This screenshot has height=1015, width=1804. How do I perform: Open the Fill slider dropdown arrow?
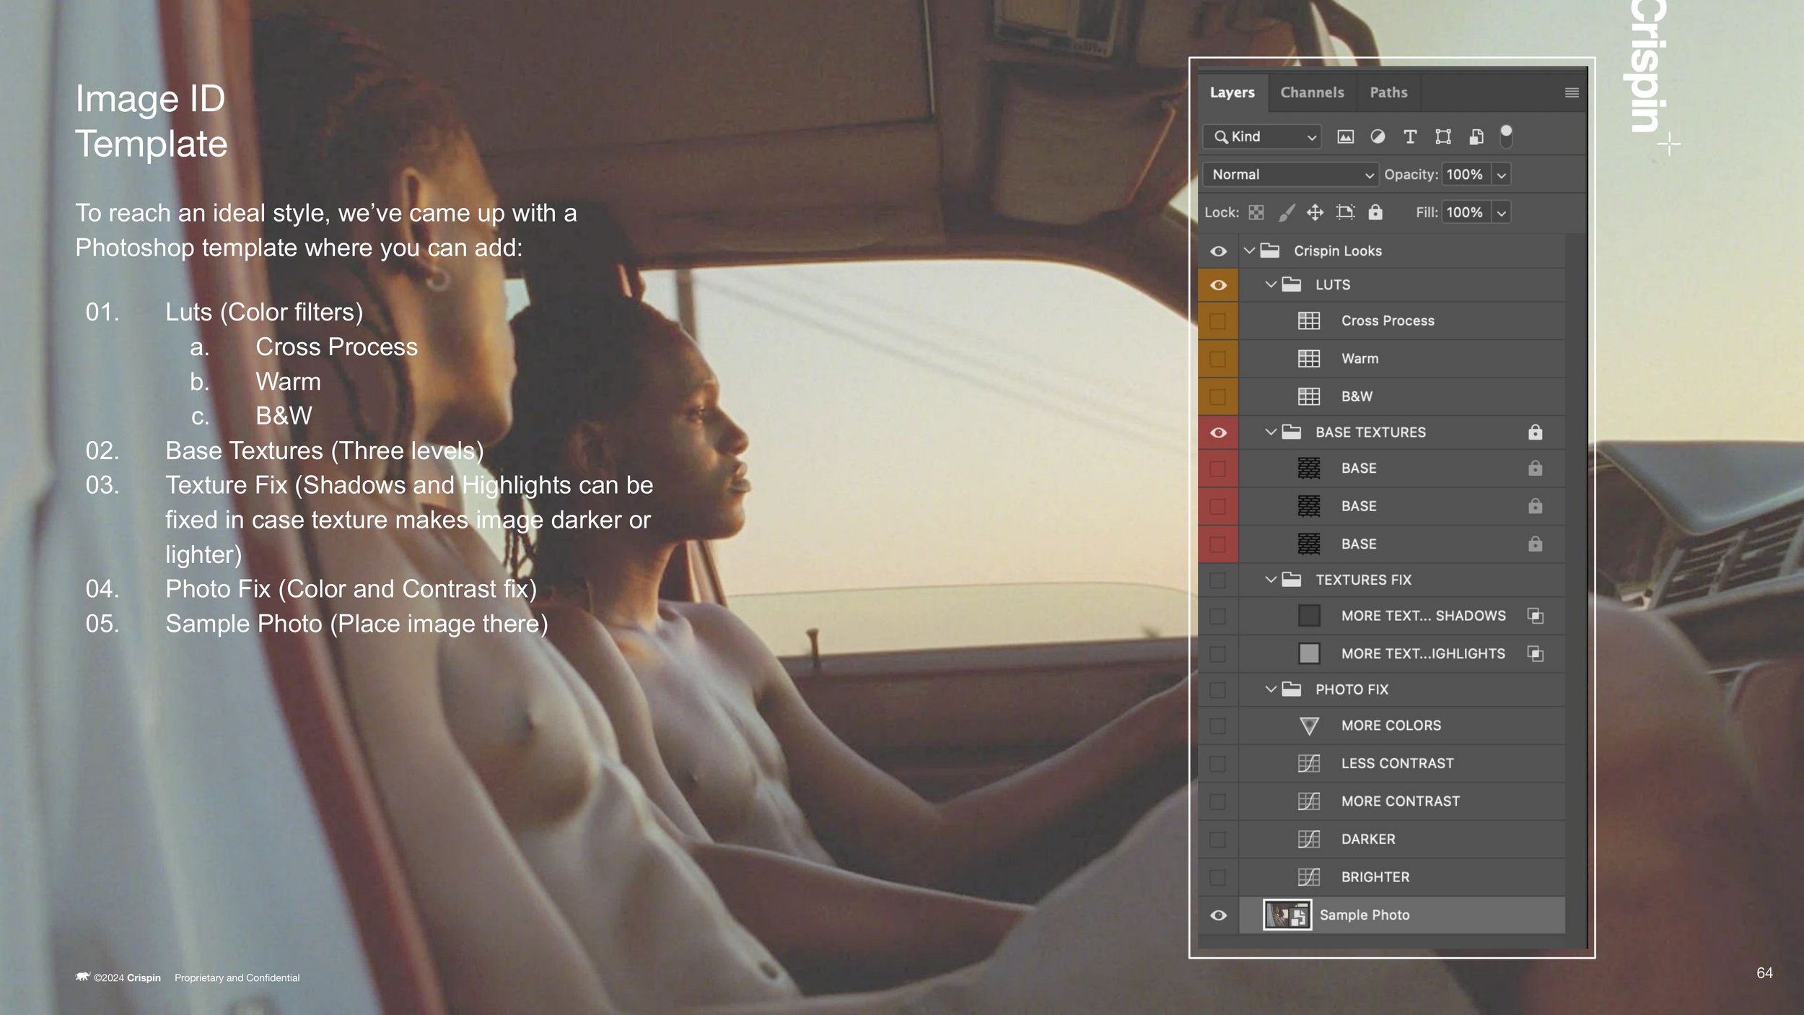point(1501,213)
